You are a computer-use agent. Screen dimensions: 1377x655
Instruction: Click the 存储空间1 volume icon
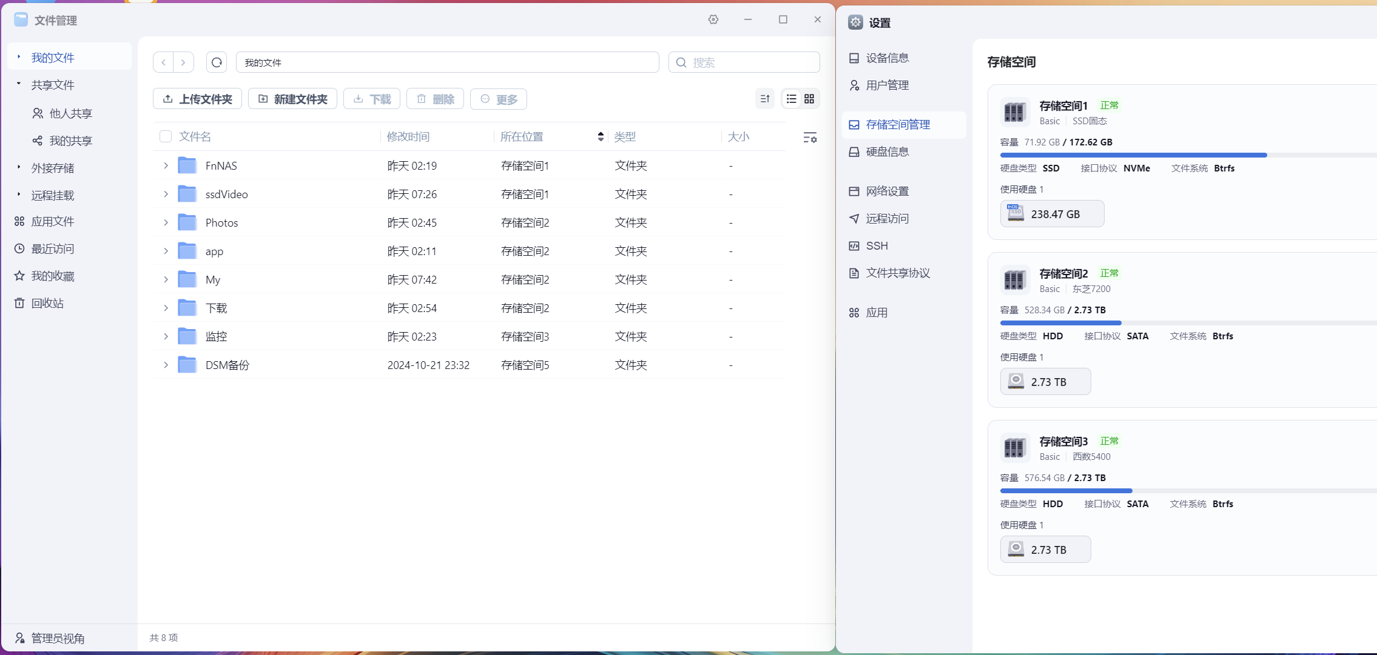[1014, 112]
